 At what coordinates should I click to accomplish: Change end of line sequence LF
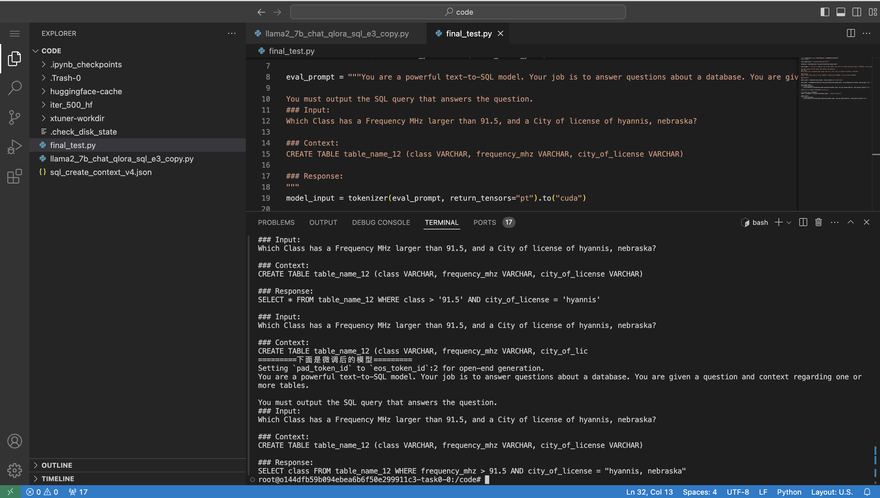[x=763, y=492]
